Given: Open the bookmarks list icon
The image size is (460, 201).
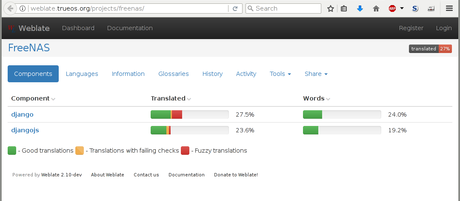Looking at the screenshot, I should [x=344, y=8].
